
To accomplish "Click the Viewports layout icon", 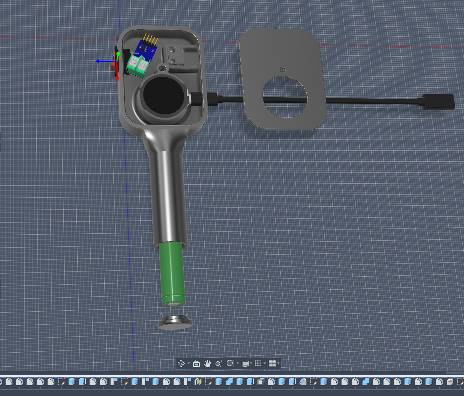I will pyautogui.click(x=272, y=363).
